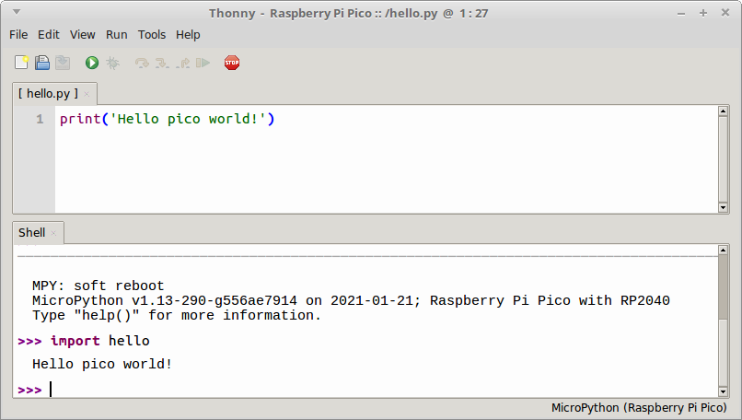Viewport: 742px width, 420px height.
Task: Click the Shell scrollbar down arrow
Action: (x=723, y=391)
